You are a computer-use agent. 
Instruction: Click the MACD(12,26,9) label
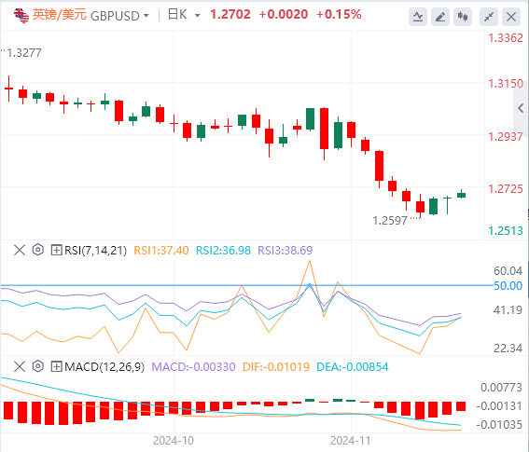tap(104, 366)
